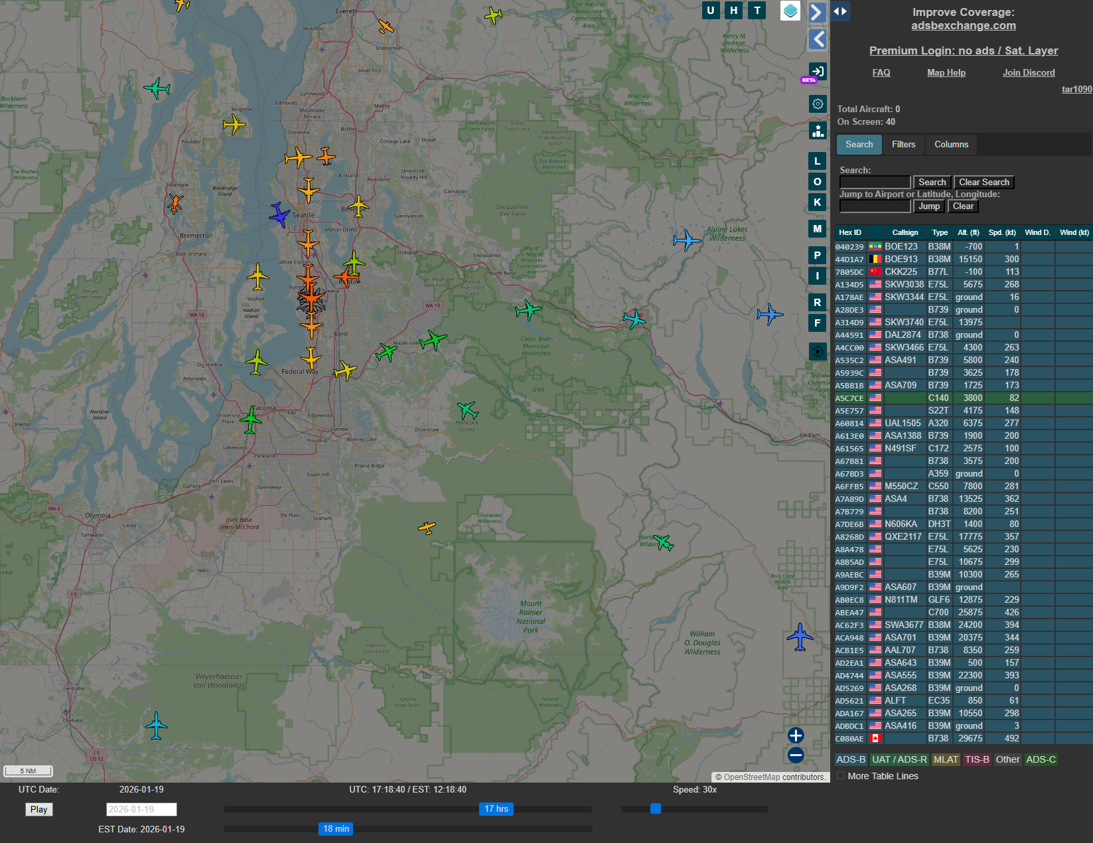This screenshot has width=1093, height=843.
Task: Click the blue aircraft near Seattle label
Action: (280, 216)
